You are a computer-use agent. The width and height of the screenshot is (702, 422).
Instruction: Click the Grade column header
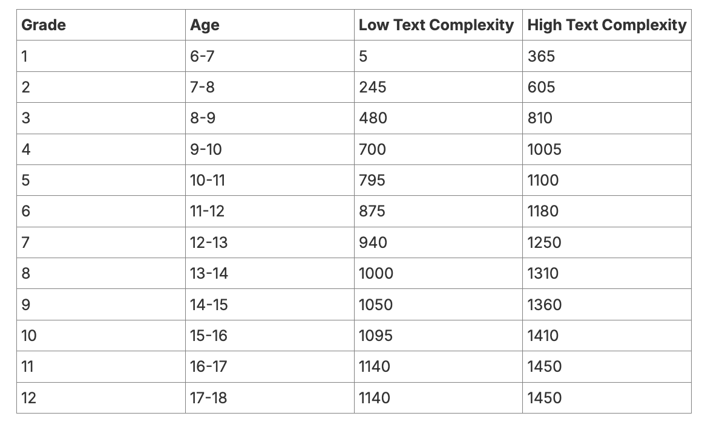[x=100, y=25]
